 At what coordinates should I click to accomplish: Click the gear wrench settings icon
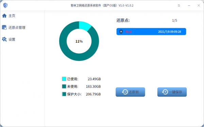click(4, 39)
